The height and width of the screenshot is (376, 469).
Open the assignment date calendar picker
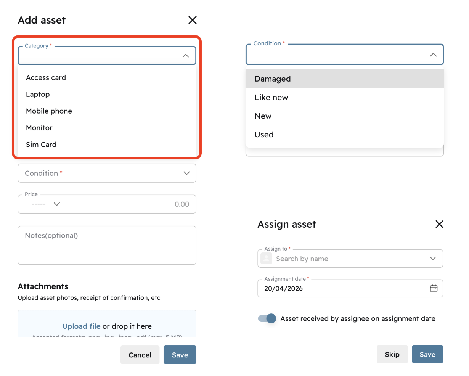(434, 288)
